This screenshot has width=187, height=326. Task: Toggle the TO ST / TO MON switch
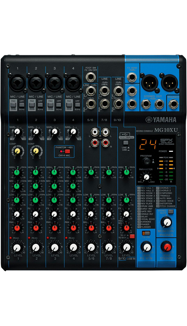point(132,236)
